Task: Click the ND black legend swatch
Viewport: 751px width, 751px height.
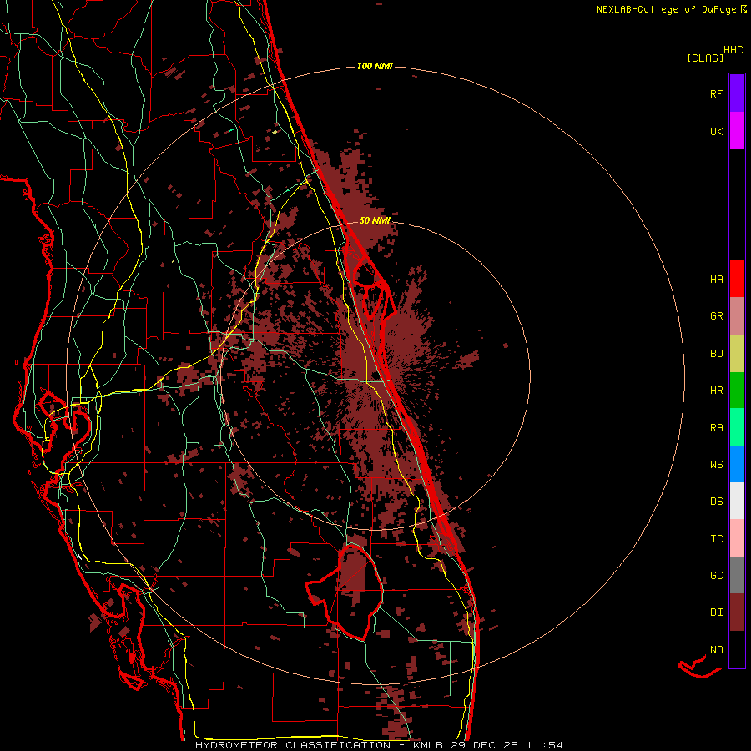Action: point(737,649)
